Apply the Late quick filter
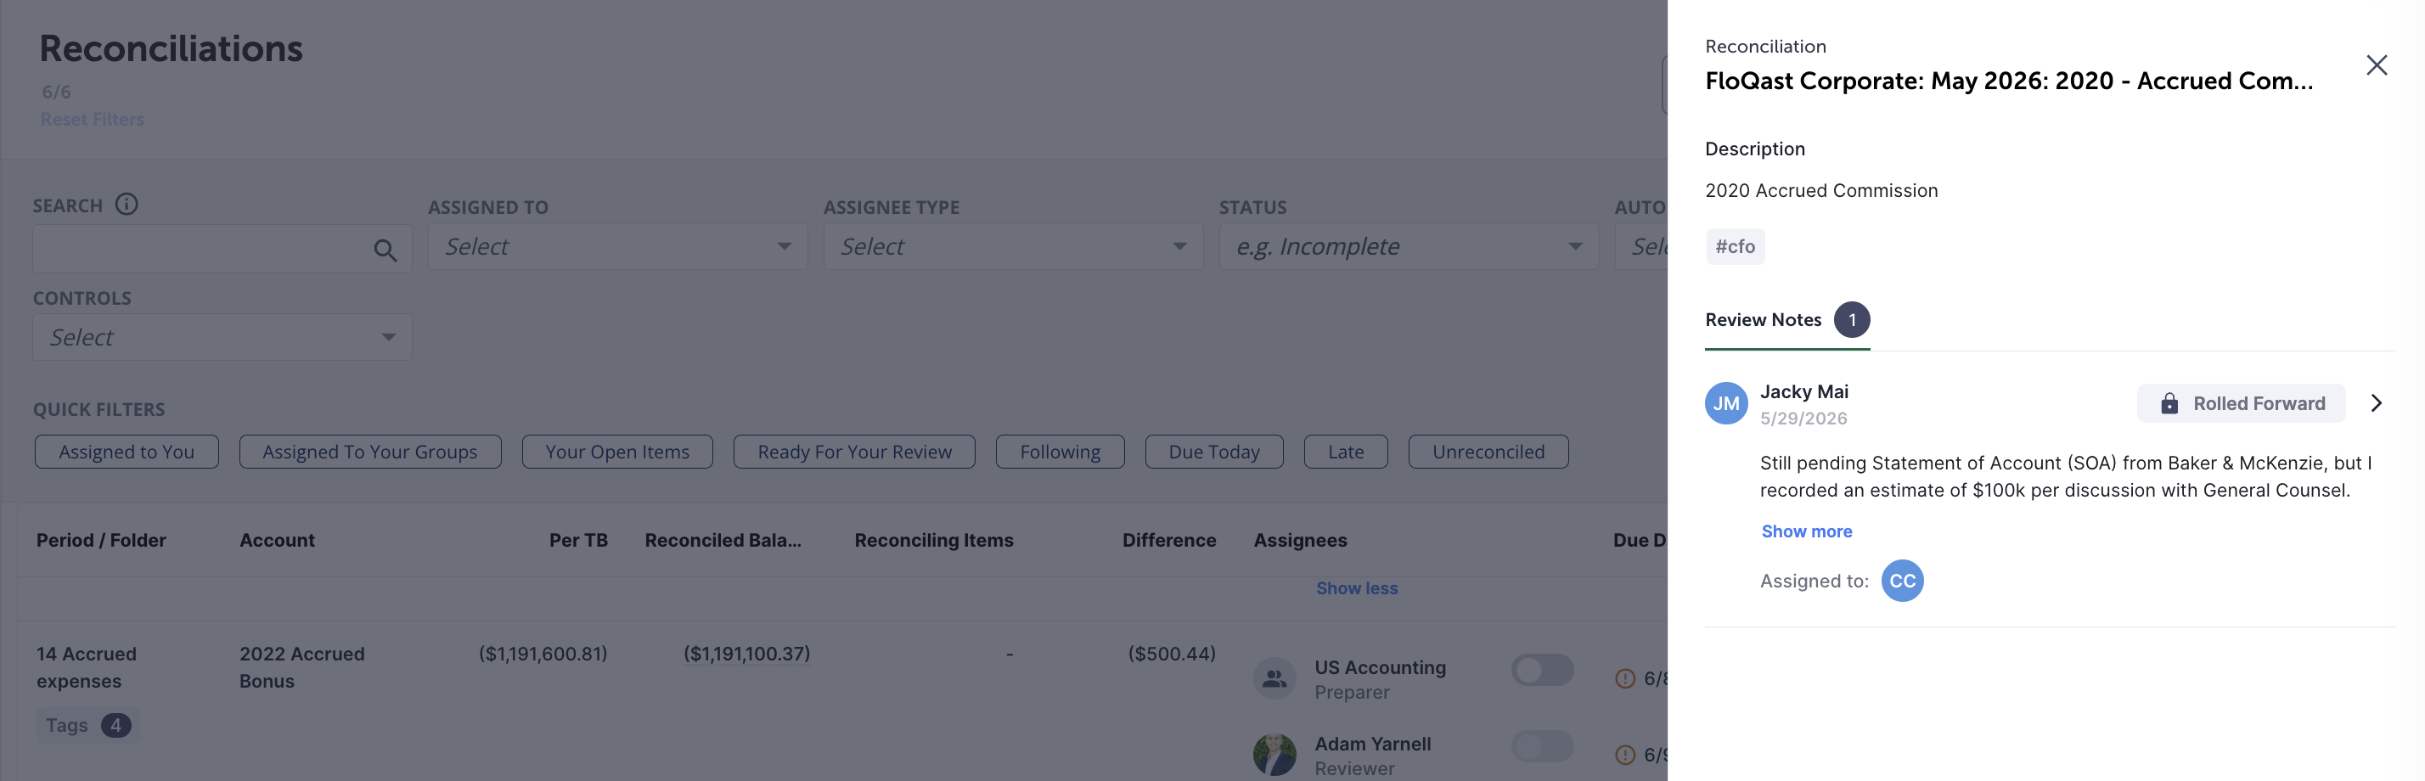Screen dimensions: 2425x781 coord(1346,452)
